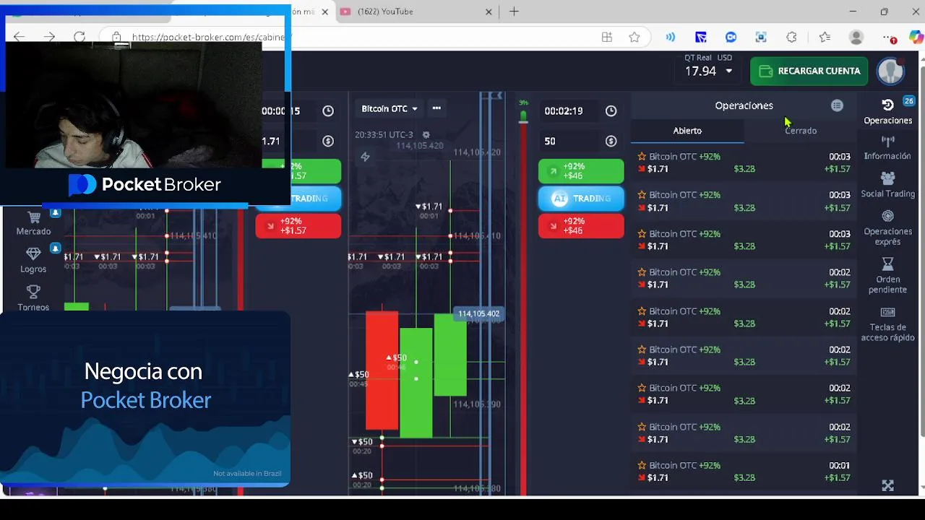Open a new browser tab
925x520 pixels.
pyautogui.click(x=514, y=12)
